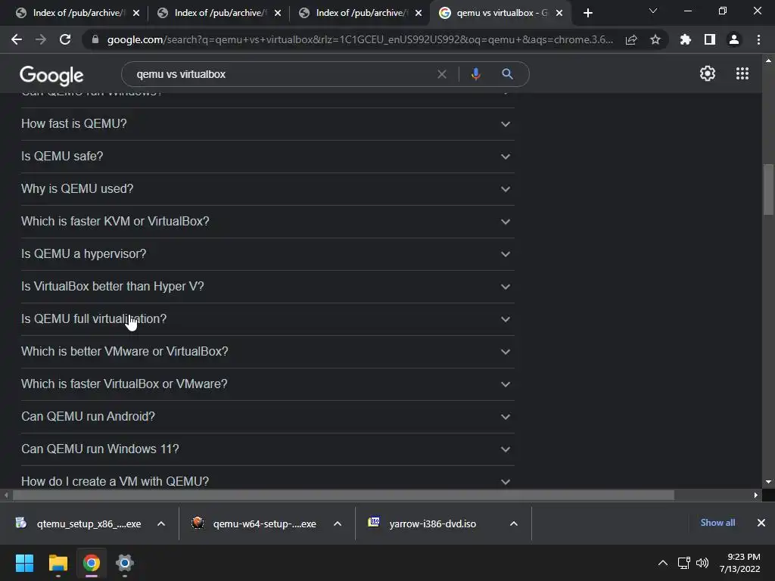775x581 pixels.
Task: Close the first Index of /pub/archive tab
Action: click(x=136, y=13)
